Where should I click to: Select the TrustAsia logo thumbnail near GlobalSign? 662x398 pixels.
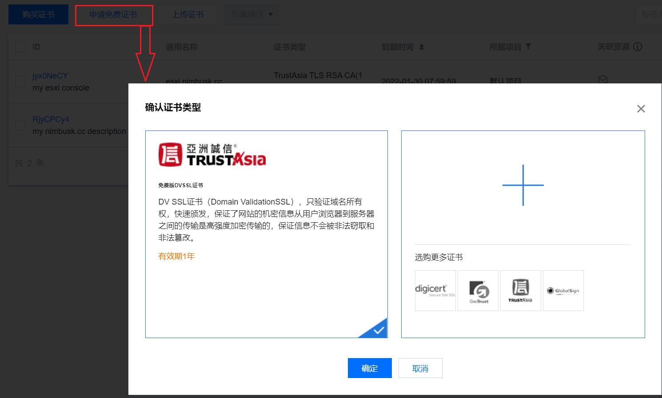tap(520, 290)
